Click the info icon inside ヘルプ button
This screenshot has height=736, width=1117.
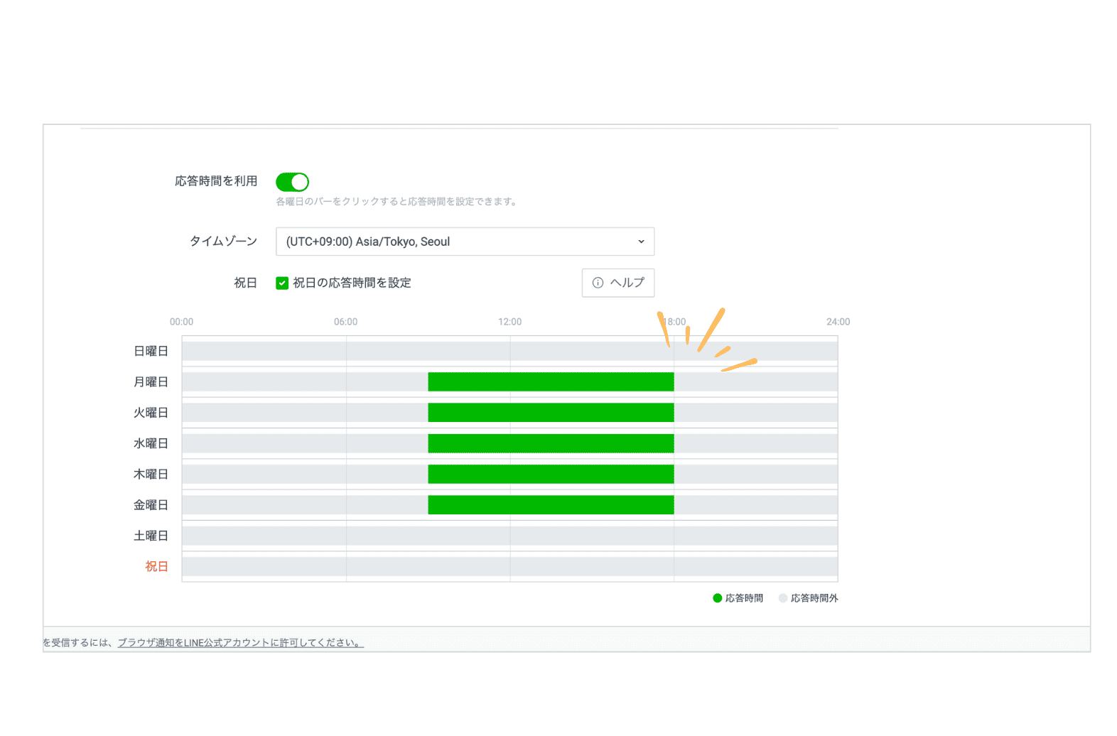pyautogui.click(x=598, y=283)
